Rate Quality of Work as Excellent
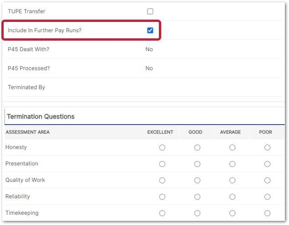 162,180
